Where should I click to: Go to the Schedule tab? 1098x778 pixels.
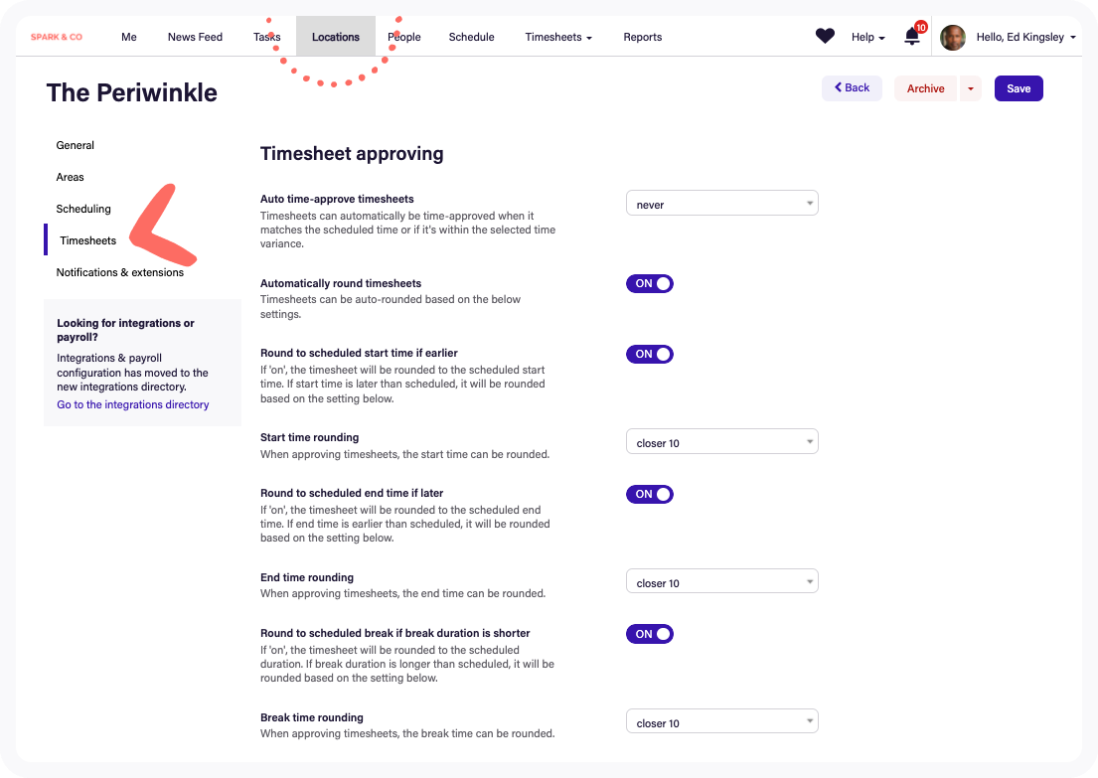point(471,37)
